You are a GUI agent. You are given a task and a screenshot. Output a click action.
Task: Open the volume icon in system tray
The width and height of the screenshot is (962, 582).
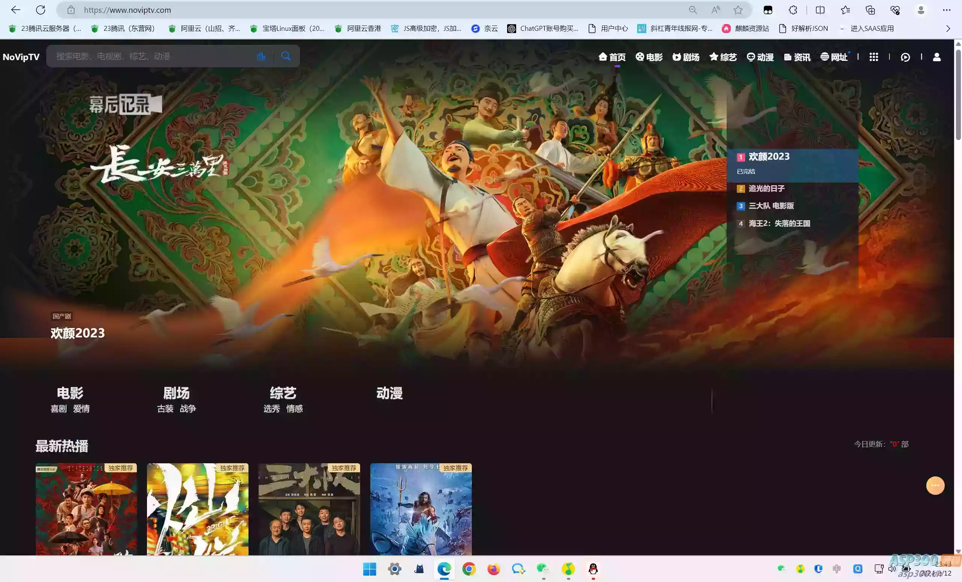click(892, 569)
